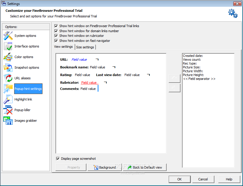Click the upper field move arrow button
Screen dimensions: 243x186
(175, 78)
